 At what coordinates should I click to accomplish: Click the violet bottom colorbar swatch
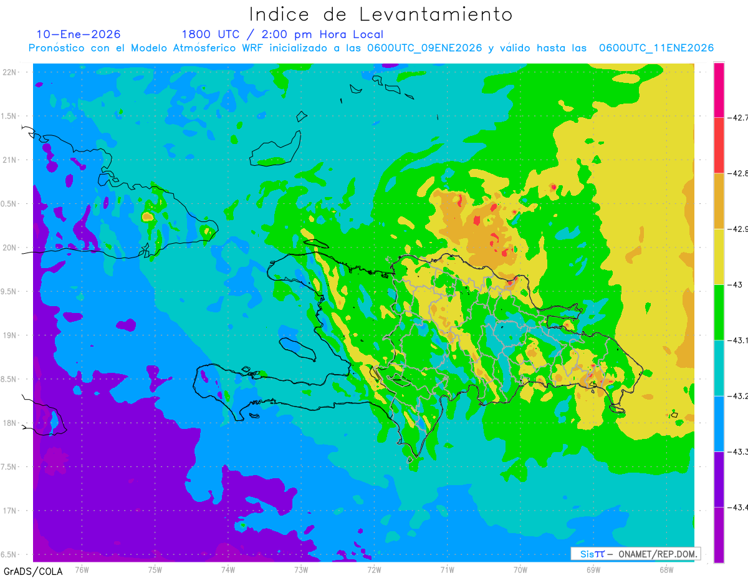(x=719, y=534)
